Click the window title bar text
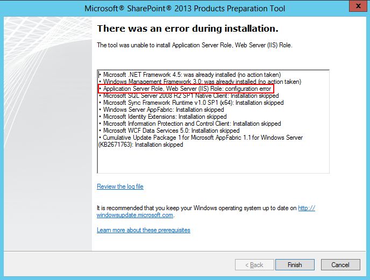The height and width of the screenshot is (280, 370). click(x=185, y=9)
